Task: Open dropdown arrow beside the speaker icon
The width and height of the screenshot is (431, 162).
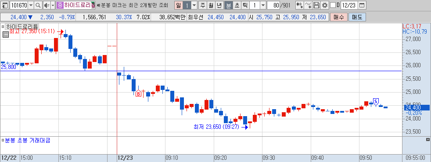Action: click(53, 5)
